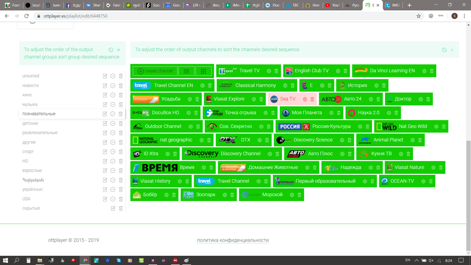Bookmark this page with star icon
The height and width of the screenshot is (265, 471).
coord(419,16)
